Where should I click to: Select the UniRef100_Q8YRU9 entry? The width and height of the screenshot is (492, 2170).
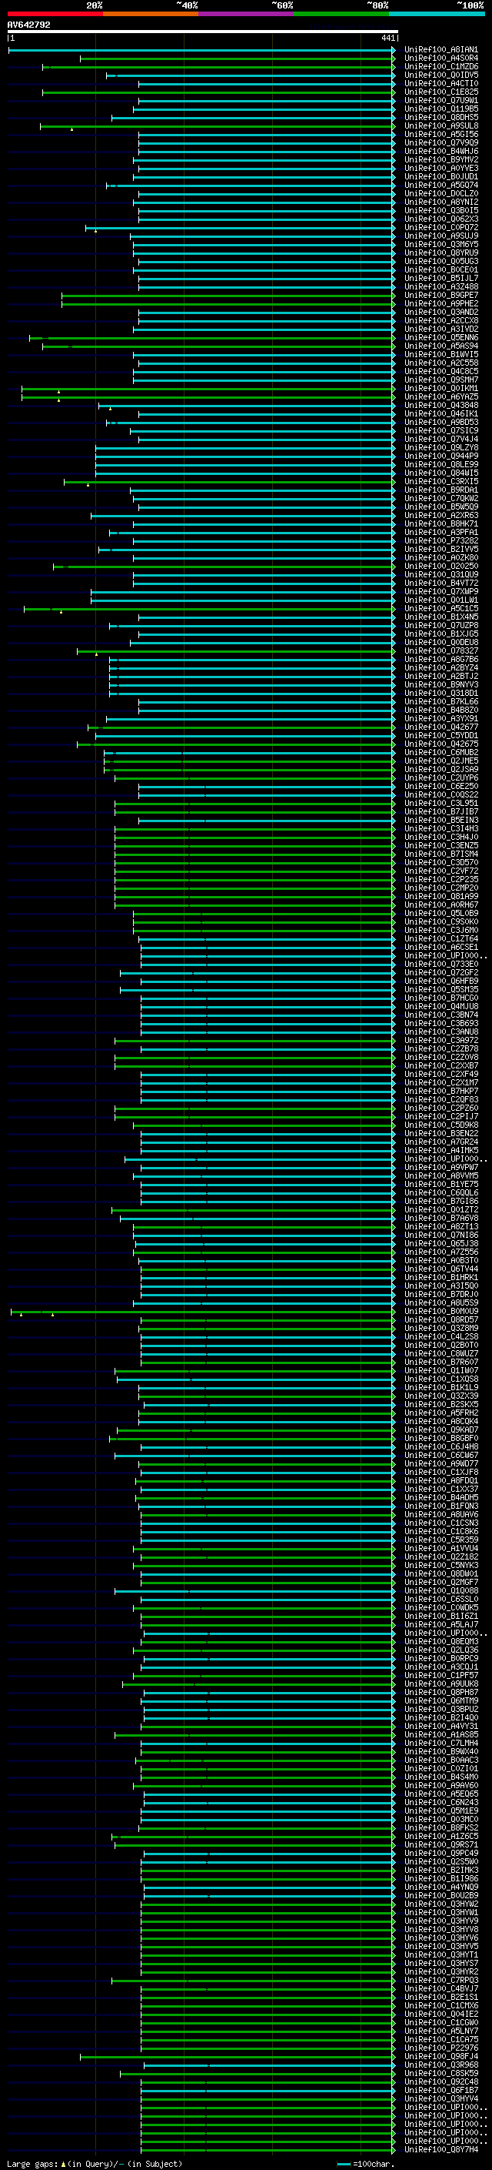click(x=441, y=252)
